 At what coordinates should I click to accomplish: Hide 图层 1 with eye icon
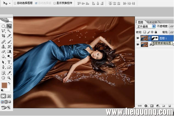pos(138,38)
